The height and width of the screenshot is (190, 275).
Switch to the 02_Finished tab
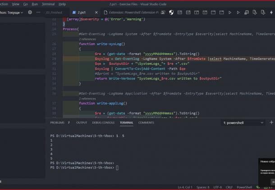coord(54,13)
